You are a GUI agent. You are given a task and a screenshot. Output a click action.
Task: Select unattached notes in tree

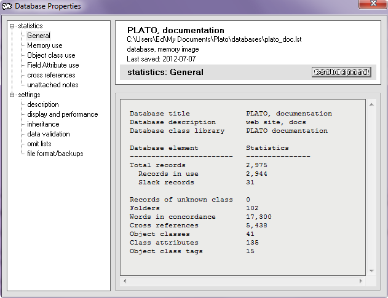pyautogui.click(x=52, y=85)
